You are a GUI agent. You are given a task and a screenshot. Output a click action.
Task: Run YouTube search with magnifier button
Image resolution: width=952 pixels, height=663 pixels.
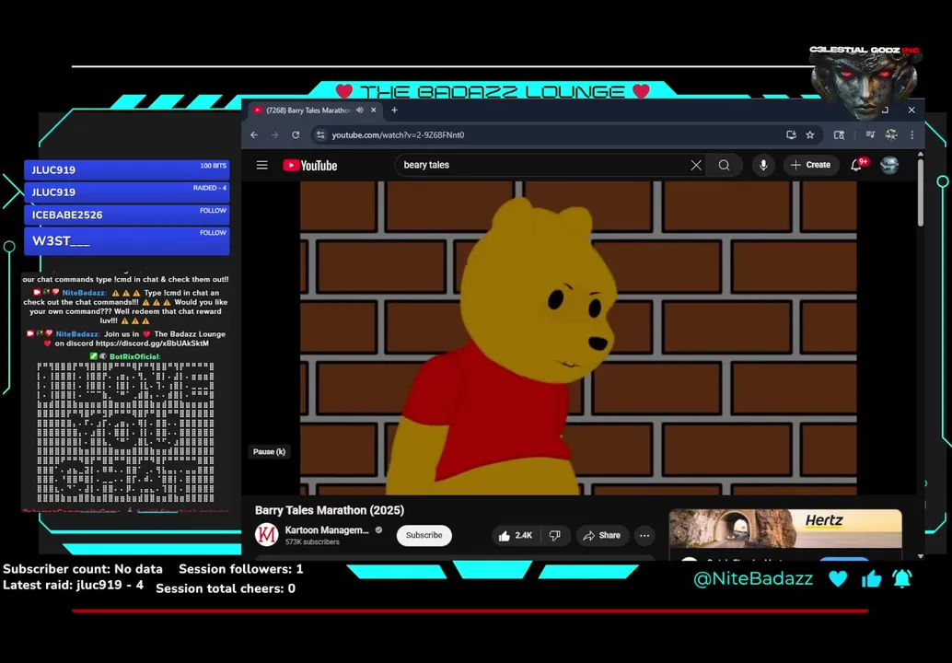tap(724, 165)
